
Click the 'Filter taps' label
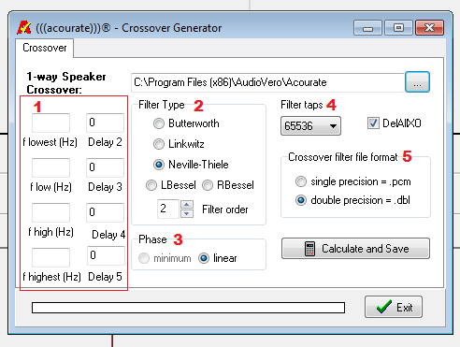302,105
